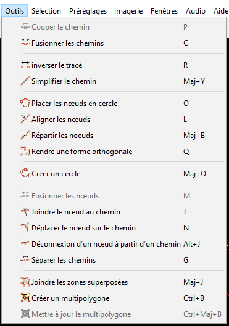Click the Rendre une forme orthogonale icon
Viewport: 229px width, 326px height.
click(x=25, y=151)
